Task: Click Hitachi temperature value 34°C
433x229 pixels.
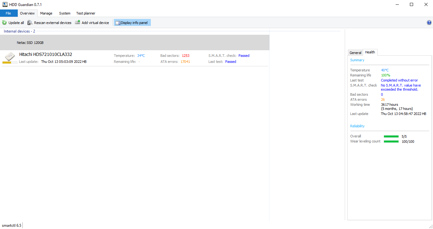Action: [141, 56]
